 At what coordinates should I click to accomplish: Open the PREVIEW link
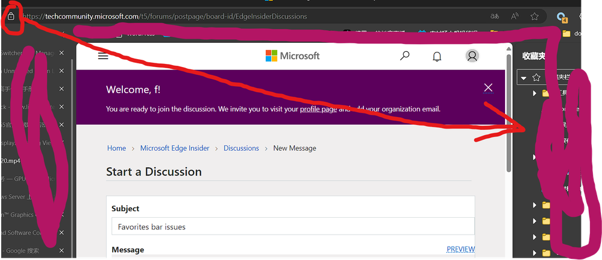tap(461, 249)
